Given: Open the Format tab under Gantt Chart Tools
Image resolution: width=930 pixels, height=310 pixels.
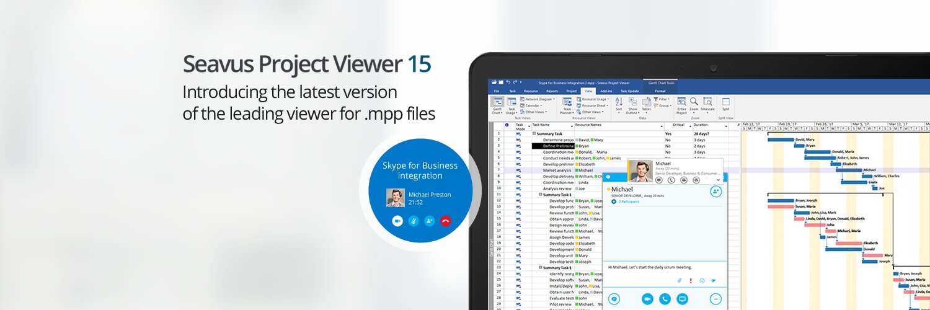Looking at the screenshot, I should [660, 91].
